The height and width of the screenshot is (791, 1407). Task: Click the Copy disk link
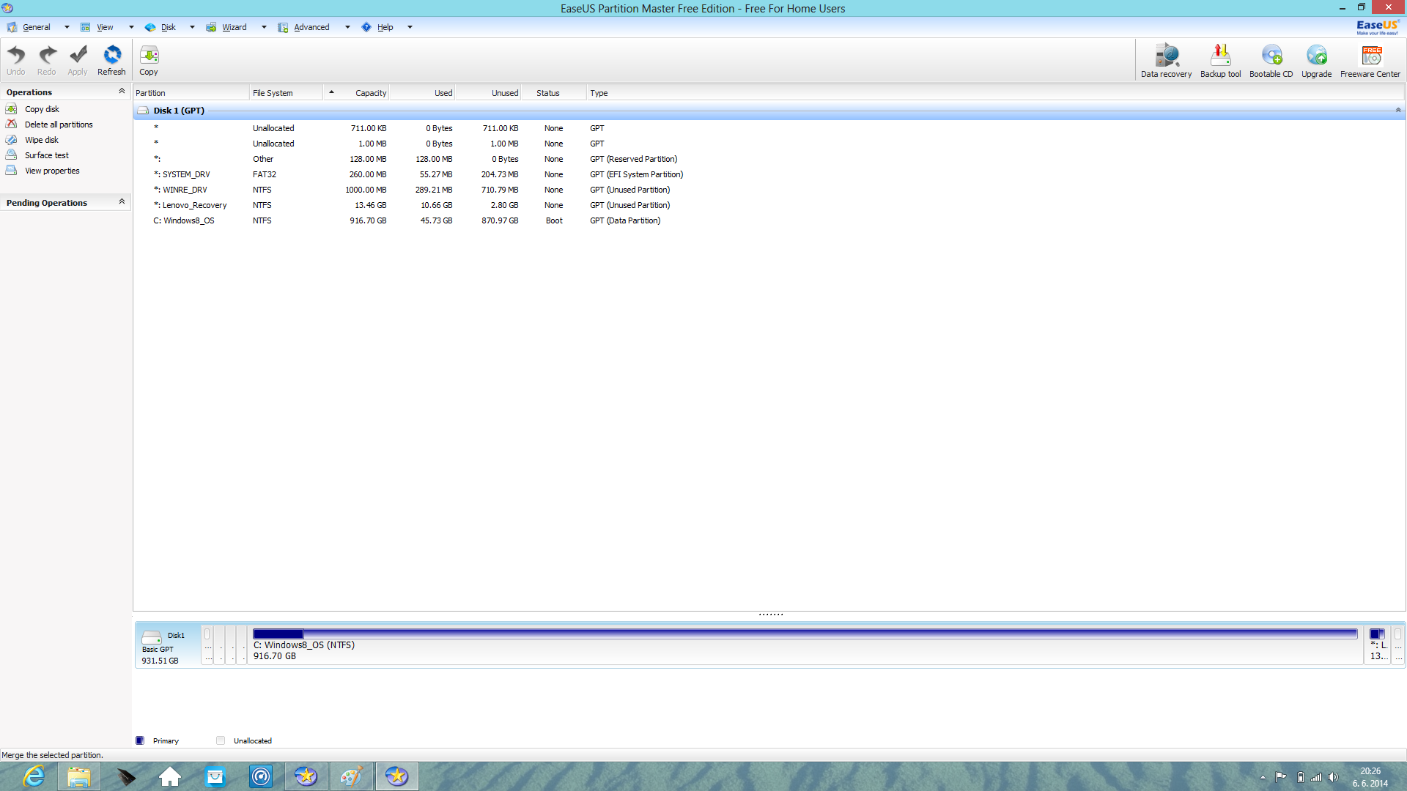tap(42, 109)
